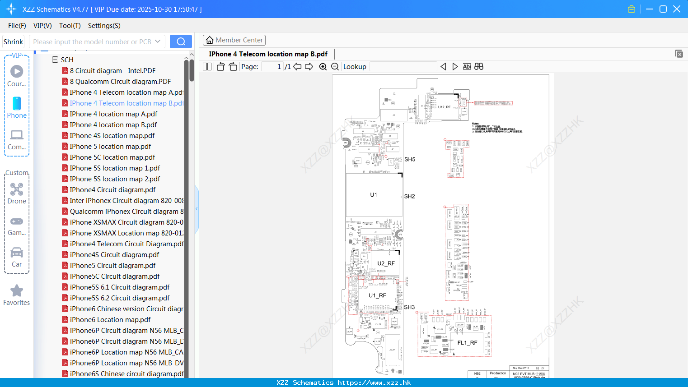
Task: Click the yellow toolbox icon in title bar
Action: click(x=632, y=9)
